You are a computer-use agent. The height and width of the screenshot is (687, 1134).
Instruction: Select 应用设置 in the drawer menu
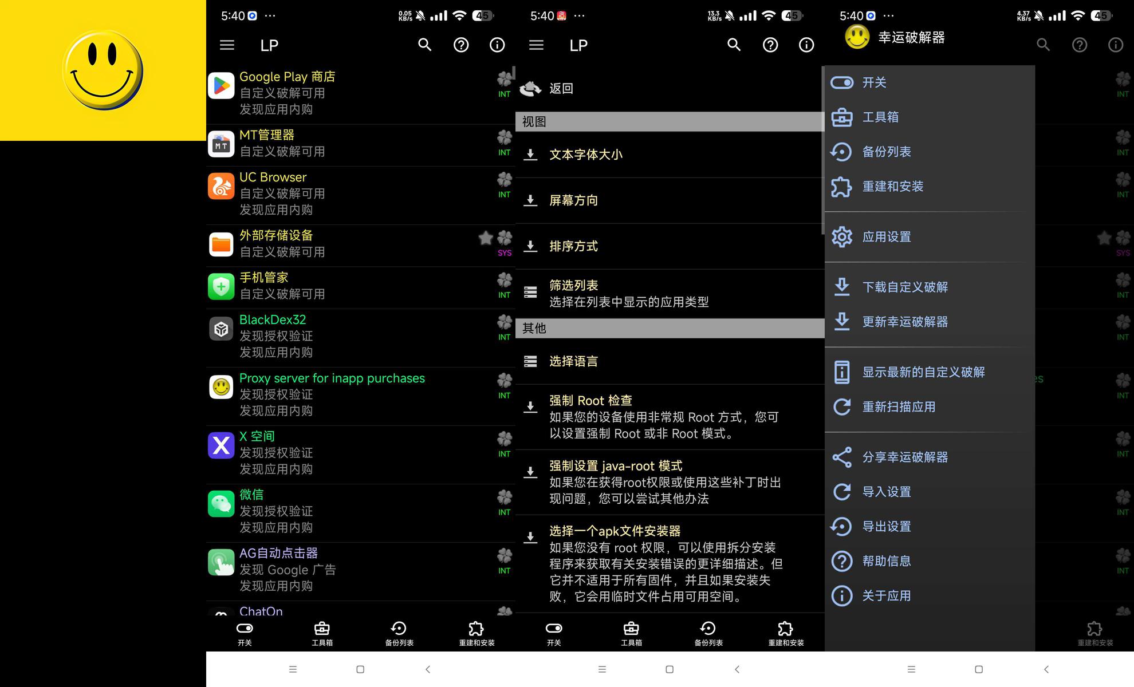pos(930,237)
